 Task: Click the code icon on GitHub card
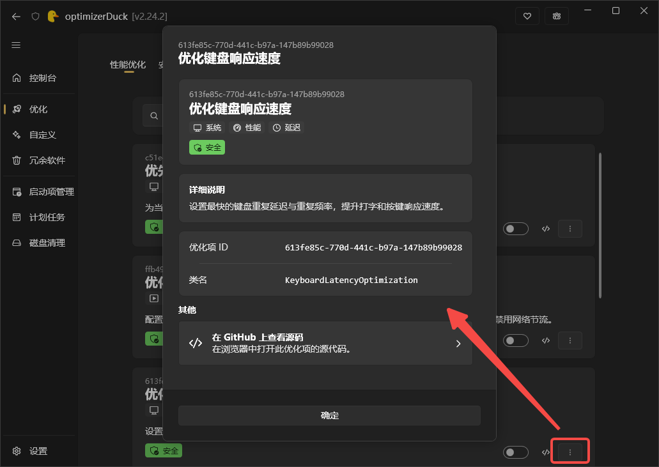pos(196,343)
